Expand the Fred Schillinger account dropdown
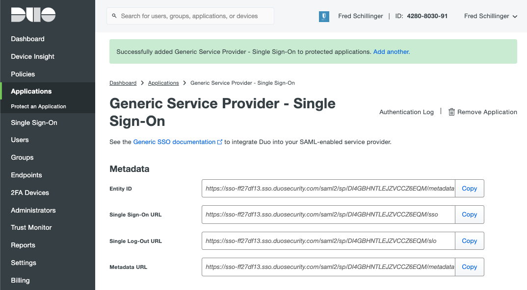Image resolution: width=527 pixels, height=290 pixels. point(490,16)
